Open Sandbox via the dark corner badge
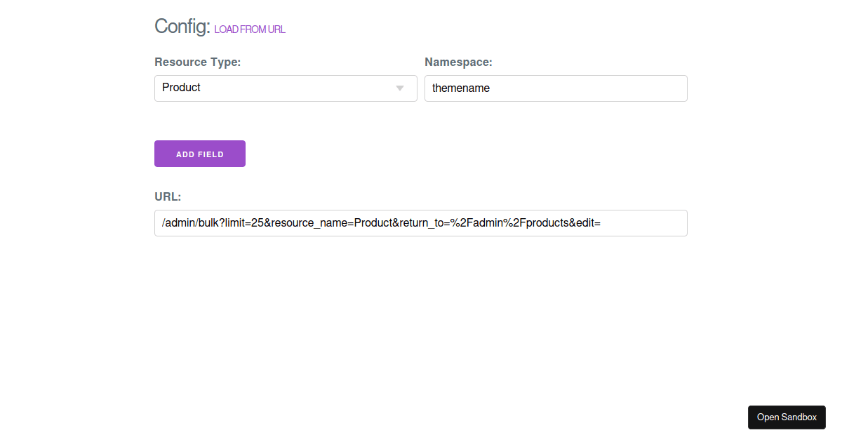The height and width of the screenshot is (442, 842). click(787, 417)
